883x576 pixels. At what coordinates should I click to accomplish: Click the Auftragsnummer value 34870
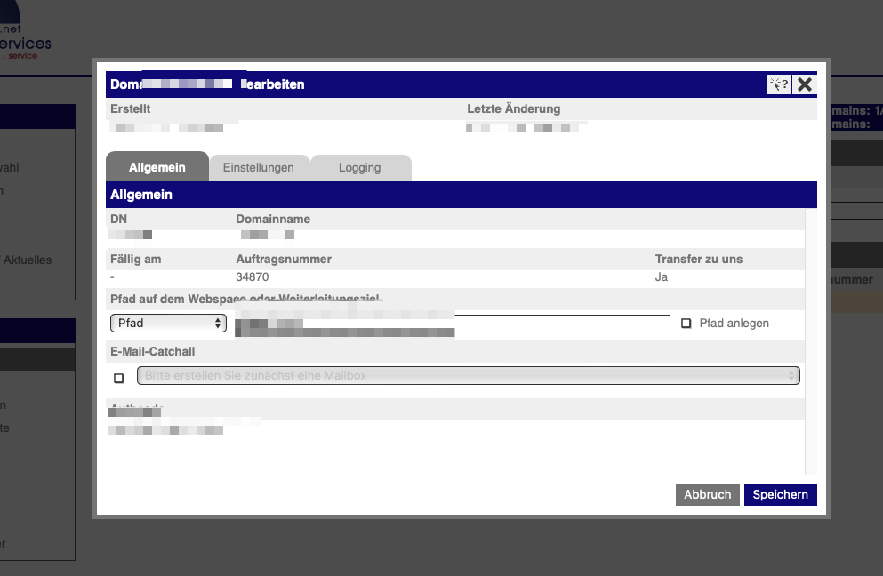tap(253, 277)
